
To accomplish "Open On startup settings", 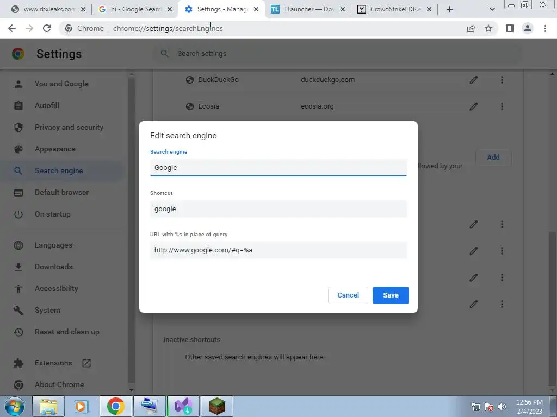I will 53,214.
